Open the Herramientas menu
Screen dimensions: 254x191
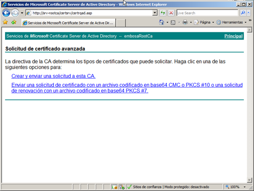(232, 22)
